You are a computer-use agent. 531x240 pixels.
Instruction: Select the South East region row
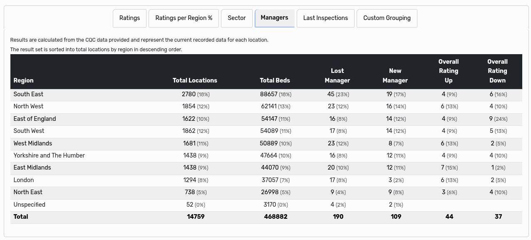click(x=28, y=94)
